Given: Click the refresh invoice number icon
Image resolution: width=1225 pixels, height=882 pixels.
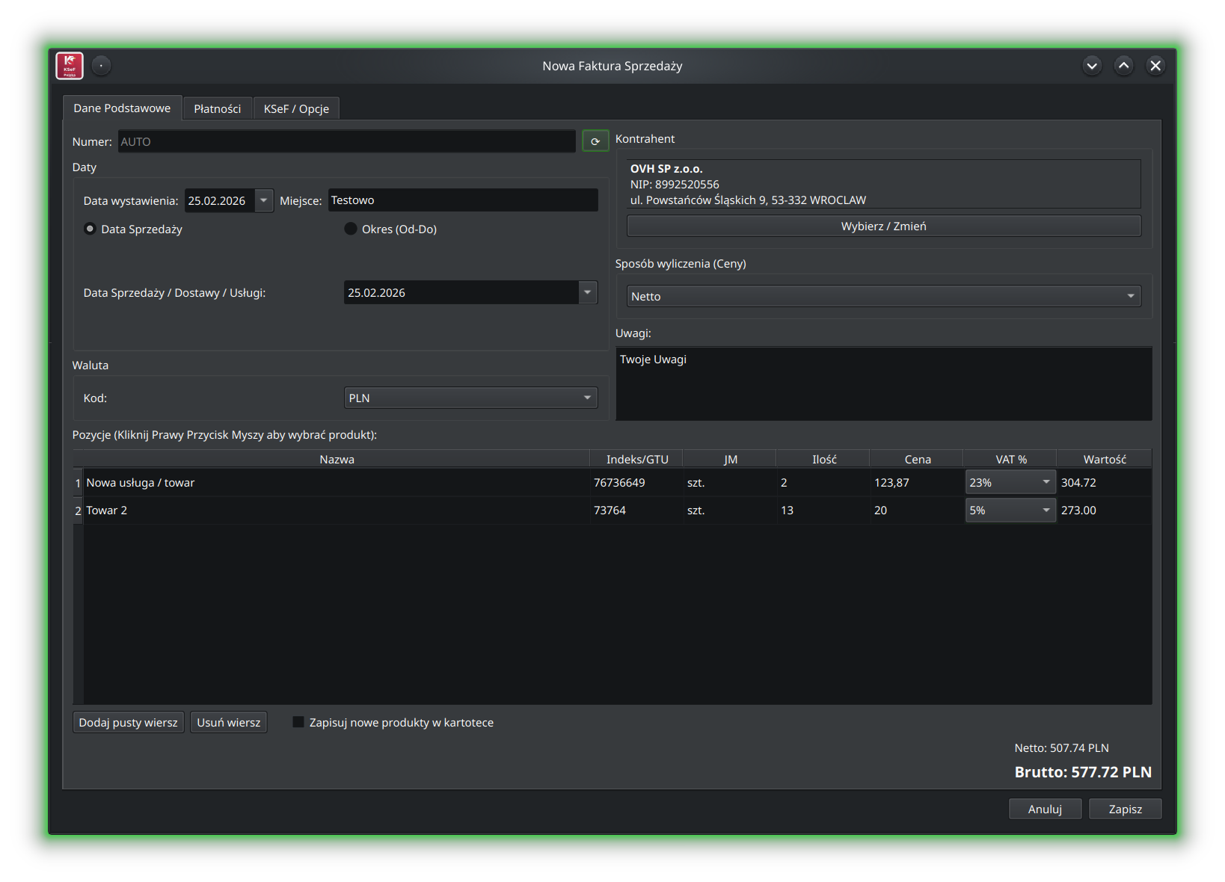Looking at the screenshot, I should point(595,141).
